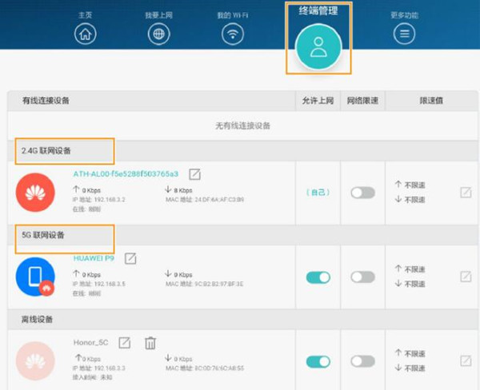Click the 无有线连接设备 message
This screenshot has width=480, height=390.
pos(242,125)
